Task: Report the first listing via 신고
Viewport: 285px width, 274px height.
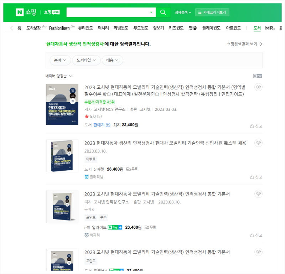Action: [256, 126]
